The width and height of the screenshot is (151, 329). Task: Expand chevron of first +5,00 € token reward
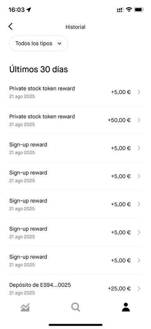pos(139,92)
